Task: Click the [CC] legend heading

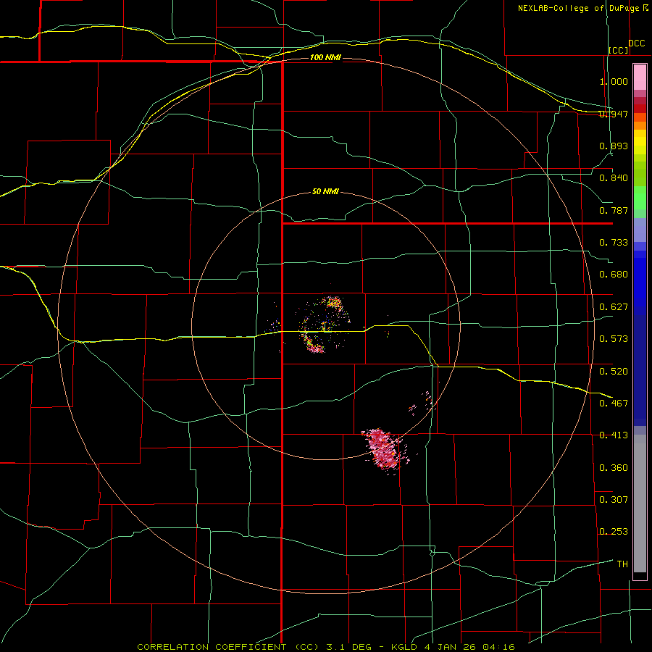Action: click(x=619, y=50)
